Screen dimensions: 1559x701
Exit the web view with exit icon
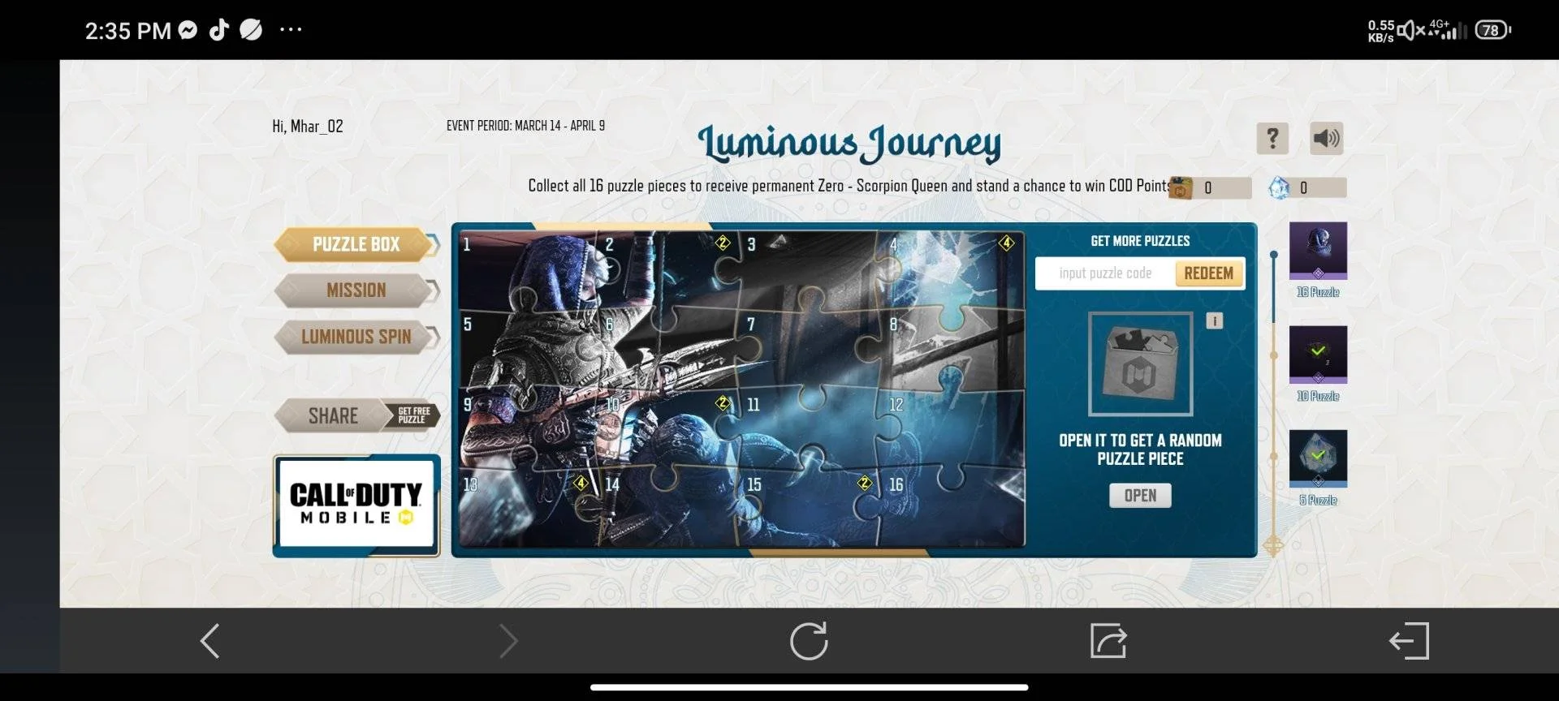point(1409,641)
